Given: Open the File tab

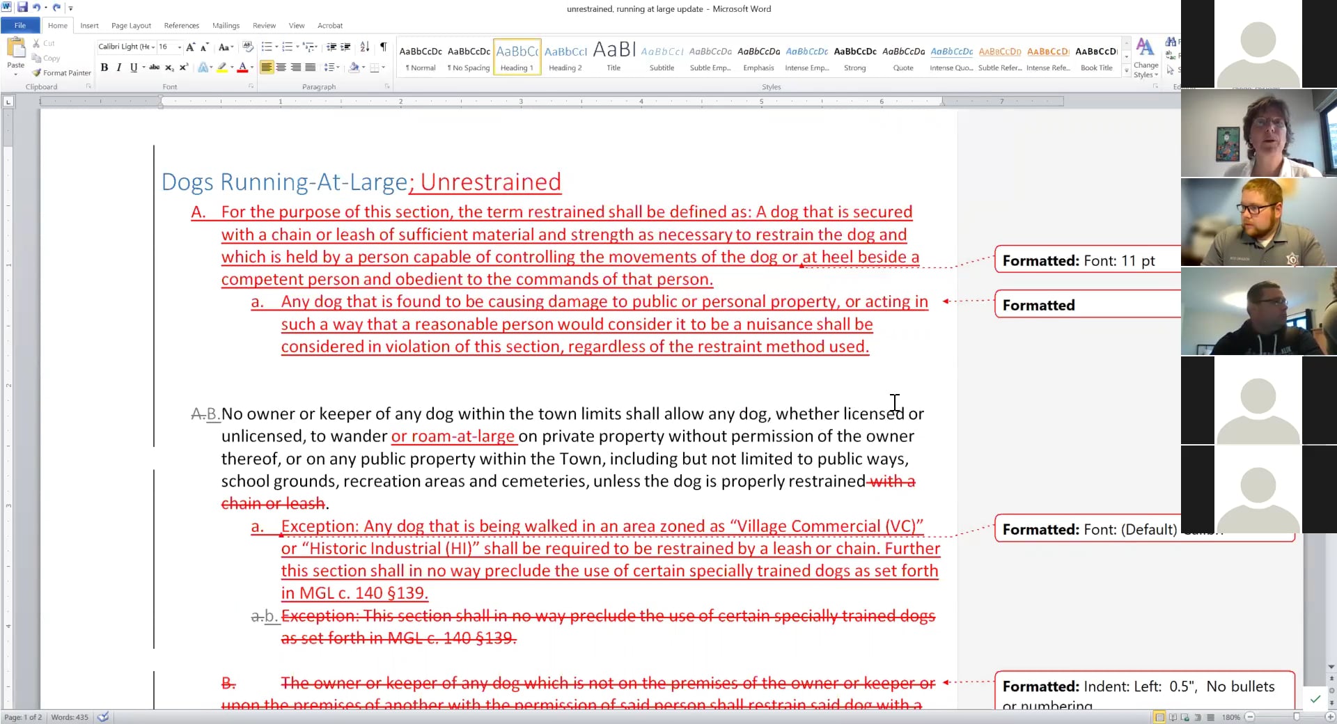Looking at the screenshot, I should pyautogui.click(x=20, y=26).
